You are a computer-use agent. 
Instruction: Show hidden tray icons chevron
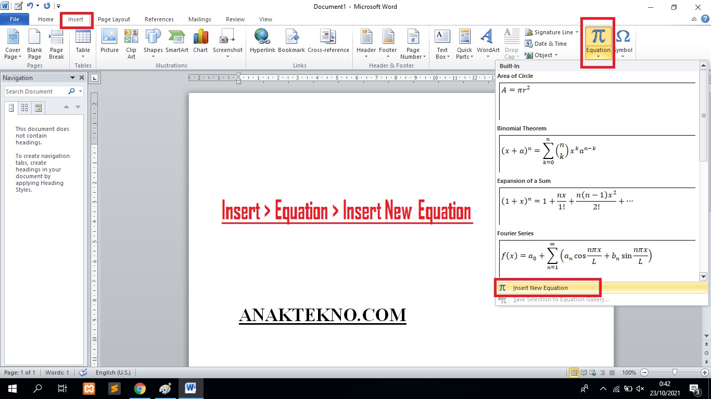pyautogui.click(x=603, y=388)
